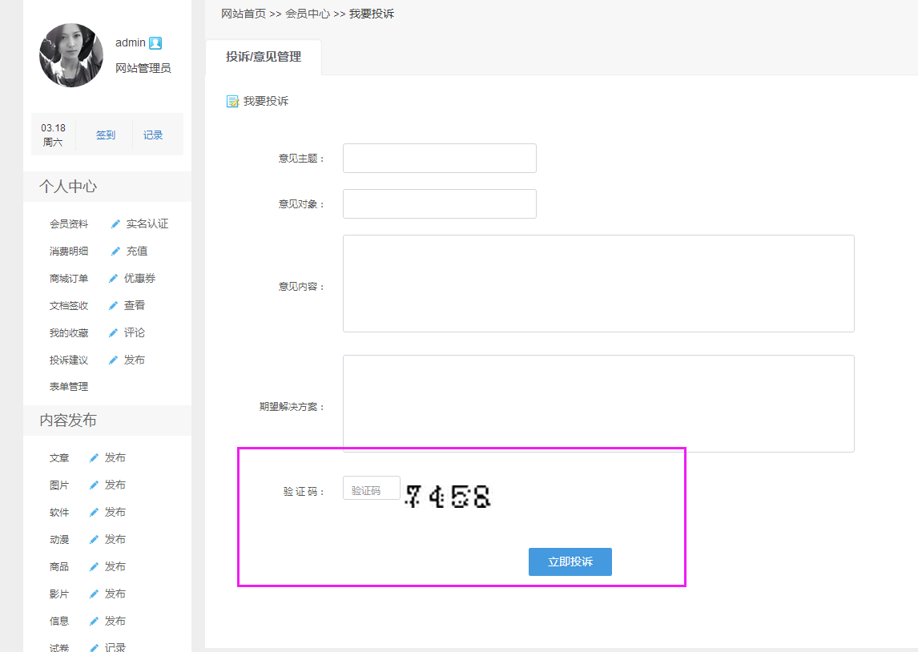918x652 pixels.
Task: Open the 记录 sign-in history link
Action: coord(152,134)
